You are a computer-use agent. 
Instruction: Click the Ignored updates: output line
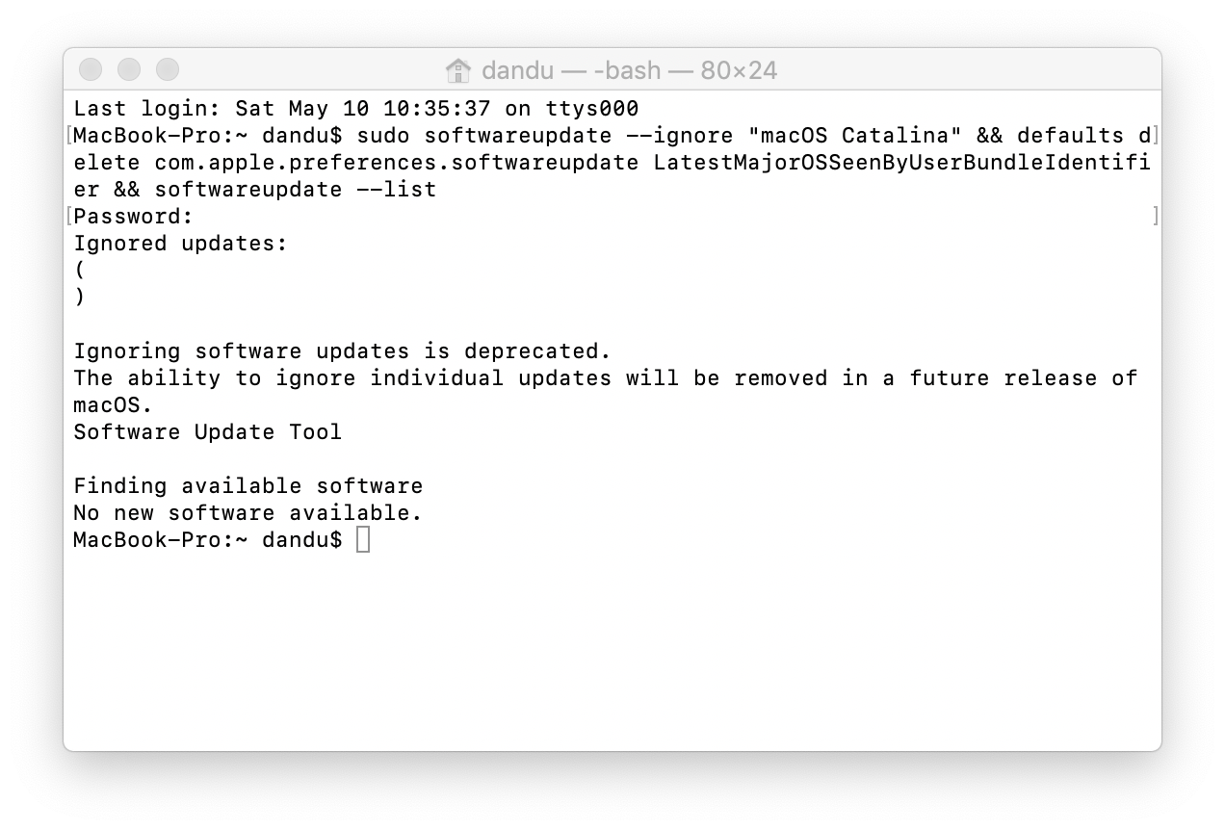tap(181, 243)
